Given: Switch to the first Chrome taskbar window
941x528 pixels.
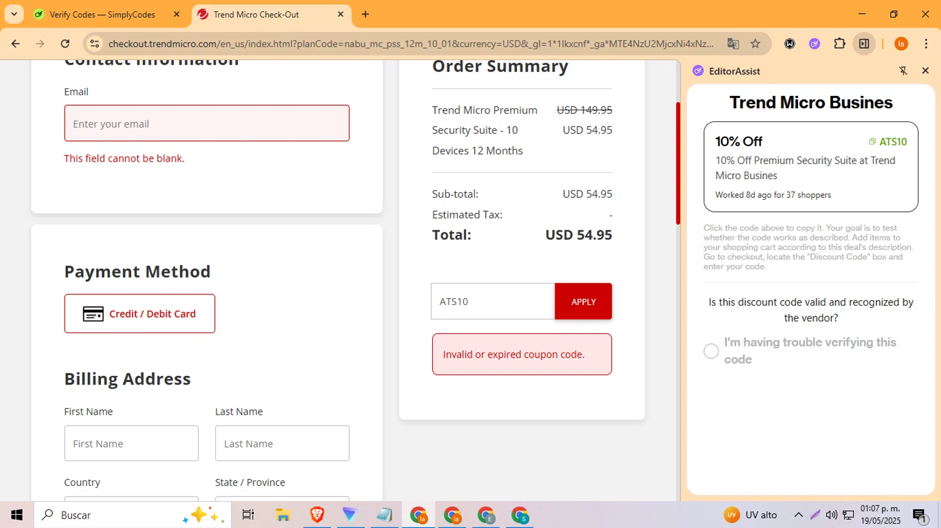Looking at the screenshot, I should click(x=418, y=515).
